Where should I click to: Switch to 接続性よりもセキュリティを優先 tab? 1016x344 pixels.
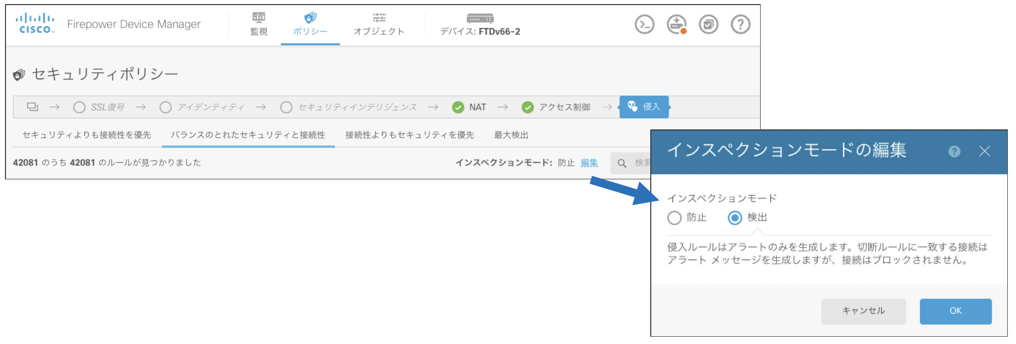pos(410,135)
